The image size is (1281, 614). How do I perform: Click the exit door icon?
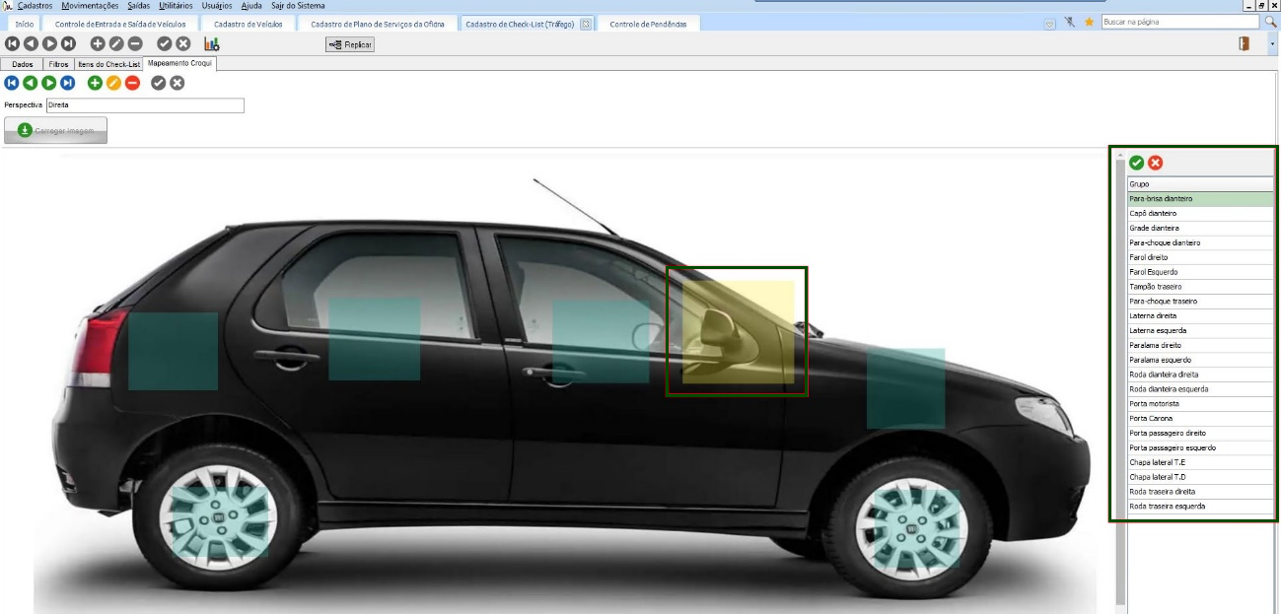(x=1245, y=43)
